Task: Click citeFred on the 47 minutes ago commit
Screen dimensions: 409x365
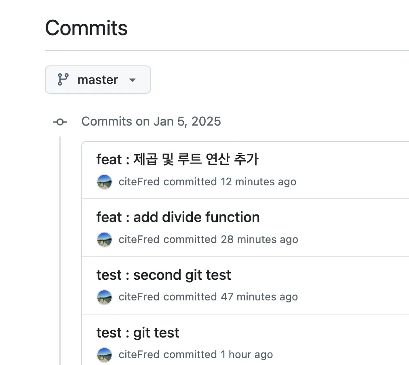Action: point(139,297)
